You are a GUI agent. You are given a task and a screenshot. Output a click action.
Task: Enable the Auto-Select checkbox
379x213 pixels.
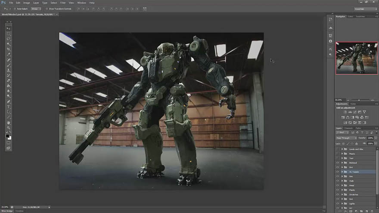[x=15, y=9]
